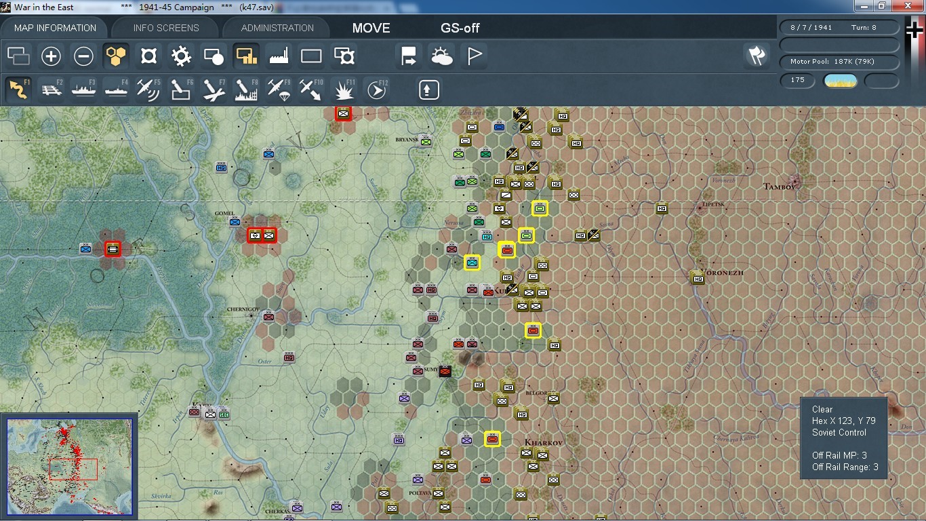Click the Tambov city label
The width and height of the screenshot is (926, 521).
779,186
